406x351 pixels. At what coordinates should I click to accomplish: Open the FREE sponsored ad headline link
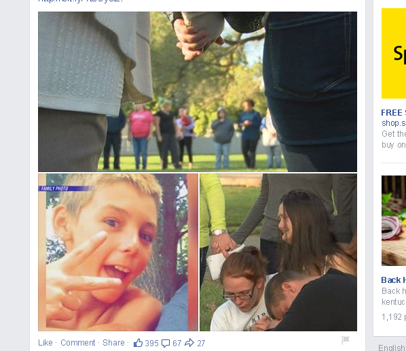(393, 113)
